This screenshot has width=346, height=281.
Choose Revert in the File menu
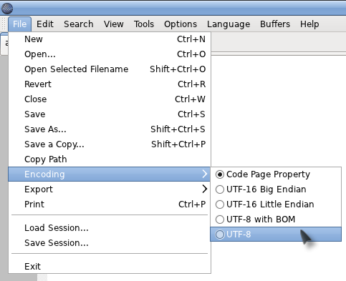(x=110, y=84)
